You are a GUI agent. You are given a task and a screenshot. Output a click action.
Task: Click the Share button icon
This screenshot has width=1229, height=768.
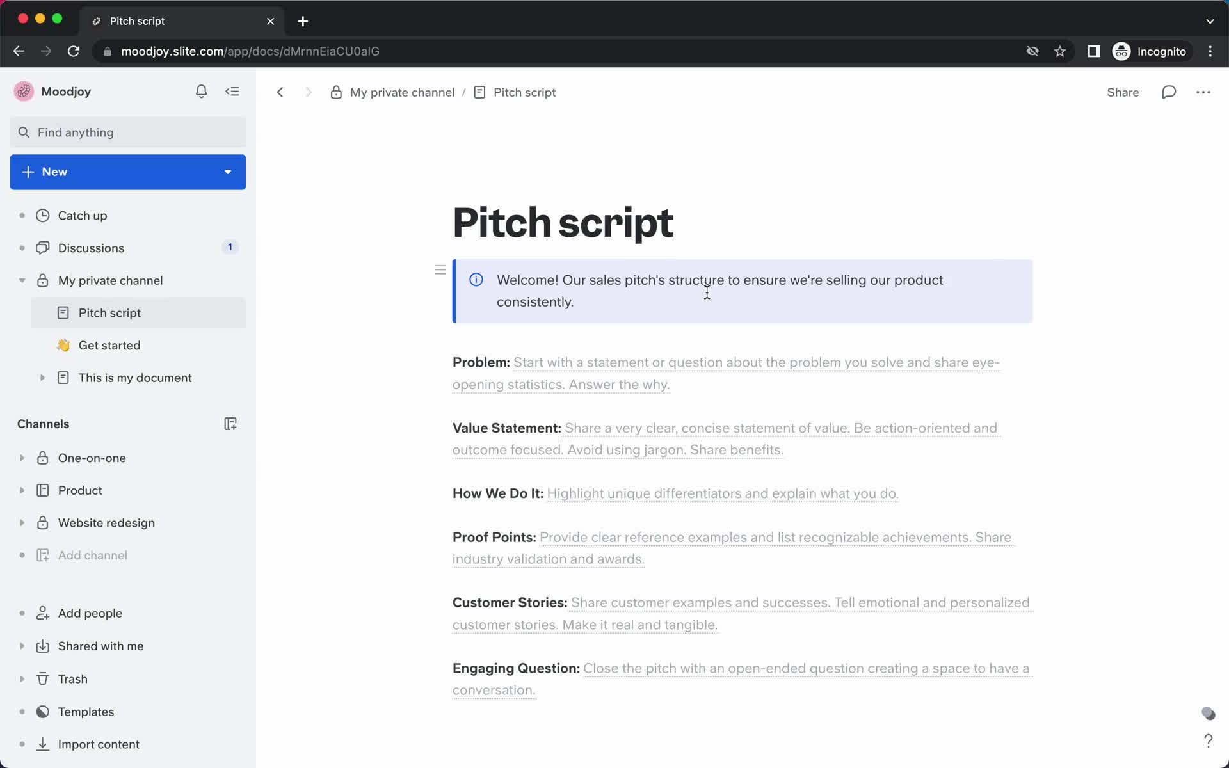coord(1123,92)
